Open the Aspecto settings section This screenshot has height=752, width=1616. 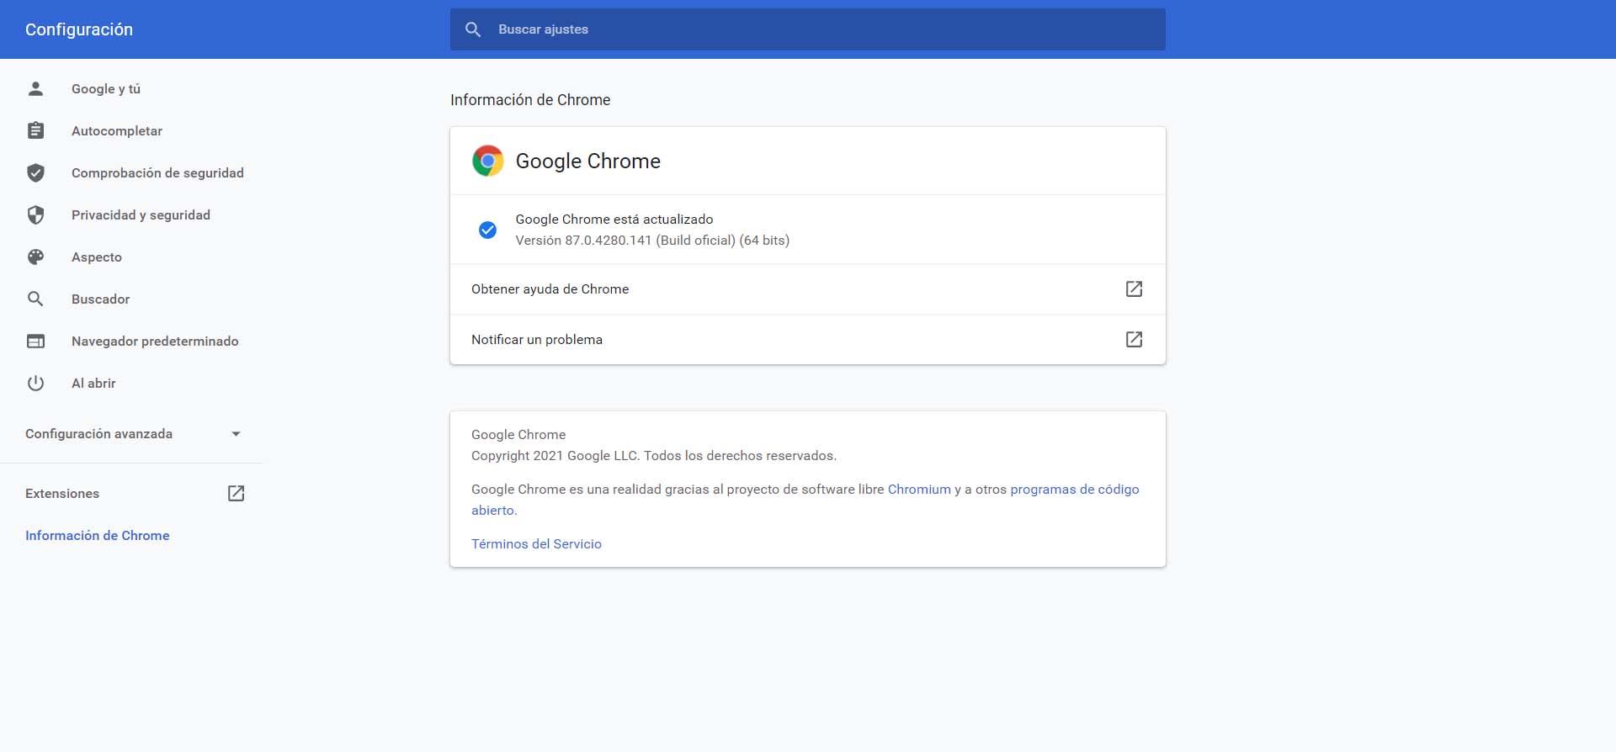tap(97, 257)
